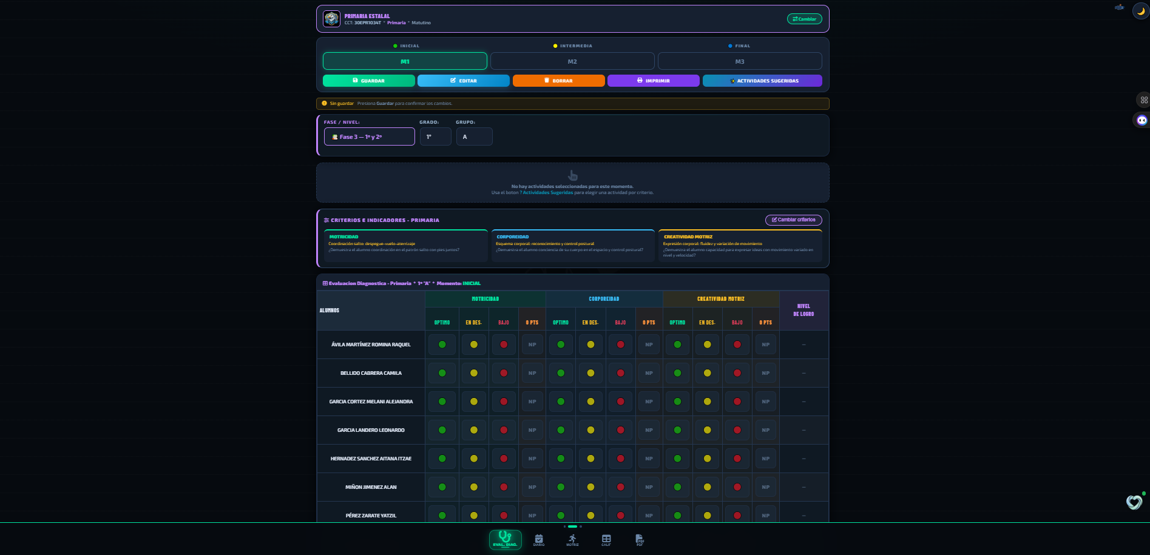Image resolution: width=1150 pixels, height=555 pixels.
Task: Click Cambiar criterios button
Action: (794, 220)
